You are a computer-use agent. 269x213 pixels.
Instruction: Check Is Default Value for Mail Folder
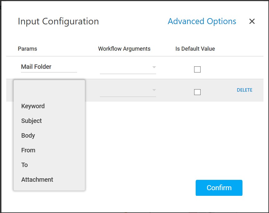point(197,69)
